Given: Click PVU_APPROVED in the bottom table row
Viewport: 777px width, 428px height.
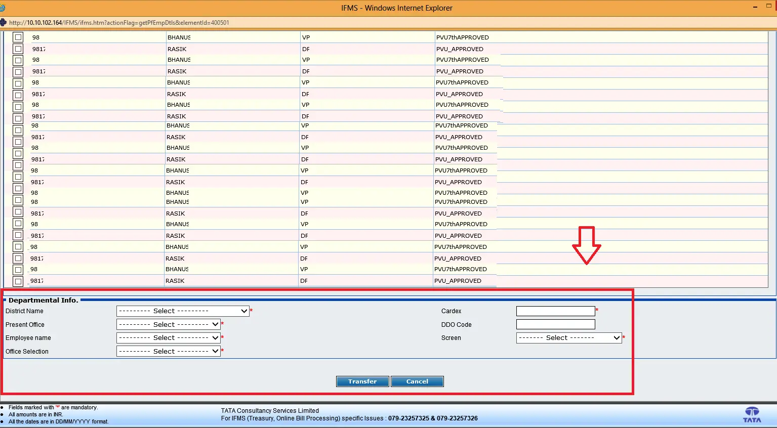Looking at the screenshot, I should coord(458,281).
